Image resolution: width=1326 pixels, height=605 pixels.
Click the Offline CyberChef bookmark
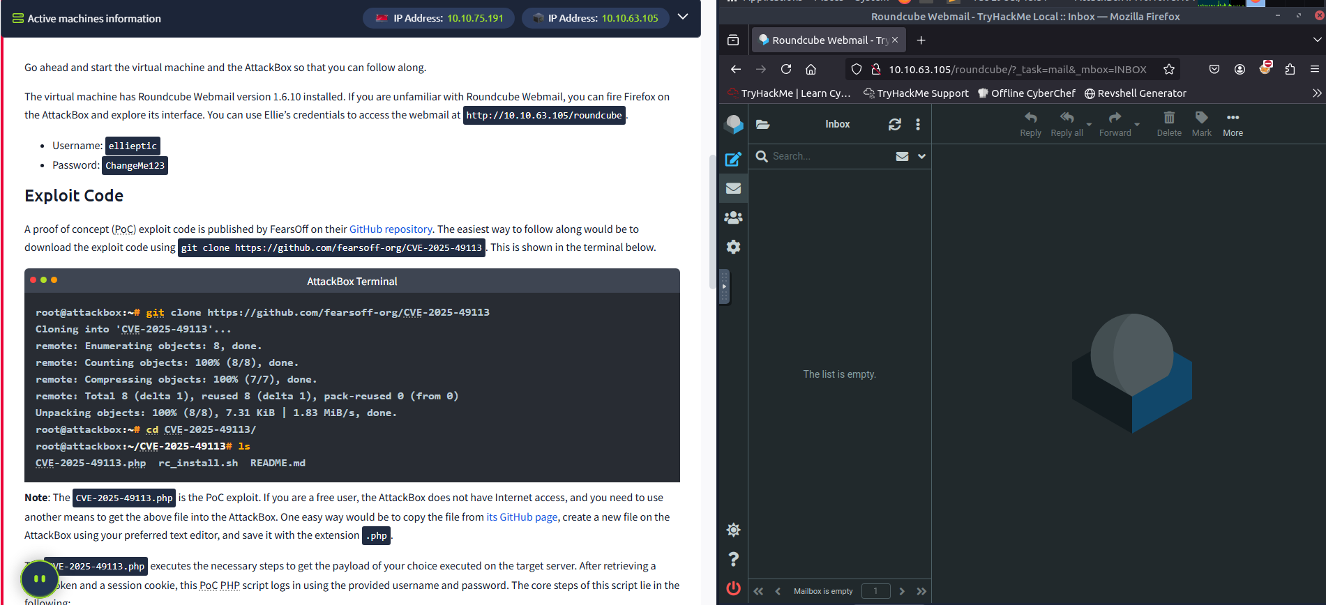[x=1026, y=93]
